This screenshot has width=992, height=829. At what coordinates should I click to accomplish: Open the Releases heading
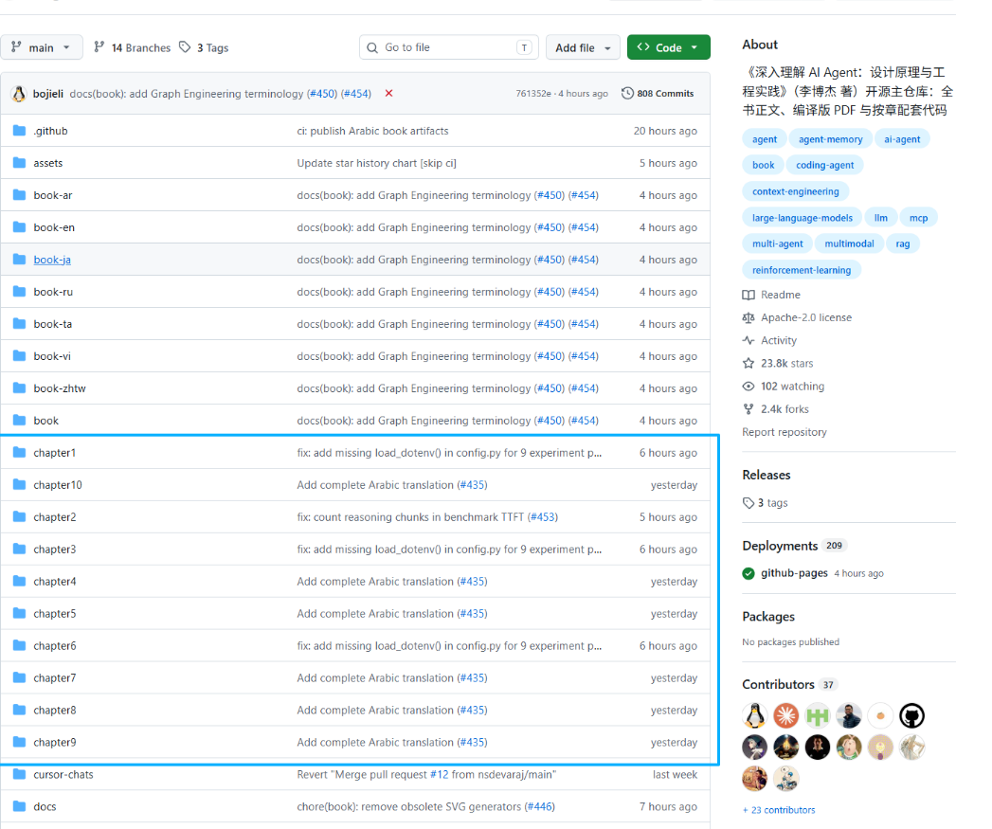767,476
